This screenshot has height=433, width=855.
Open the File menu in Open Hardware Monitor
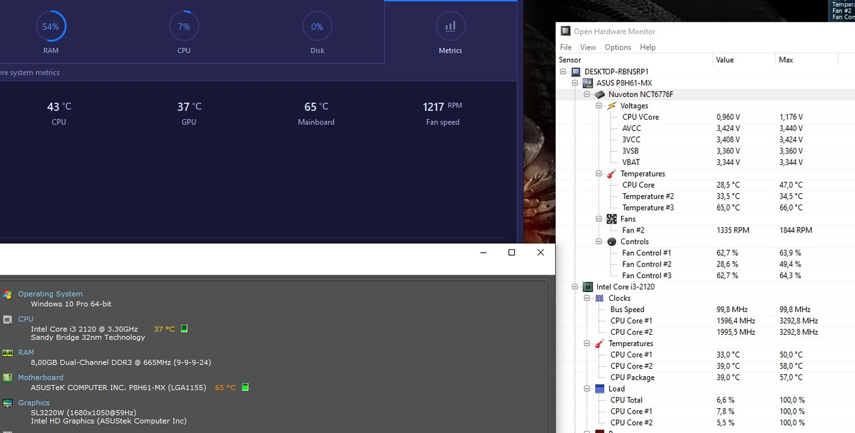tap(566, 47)
